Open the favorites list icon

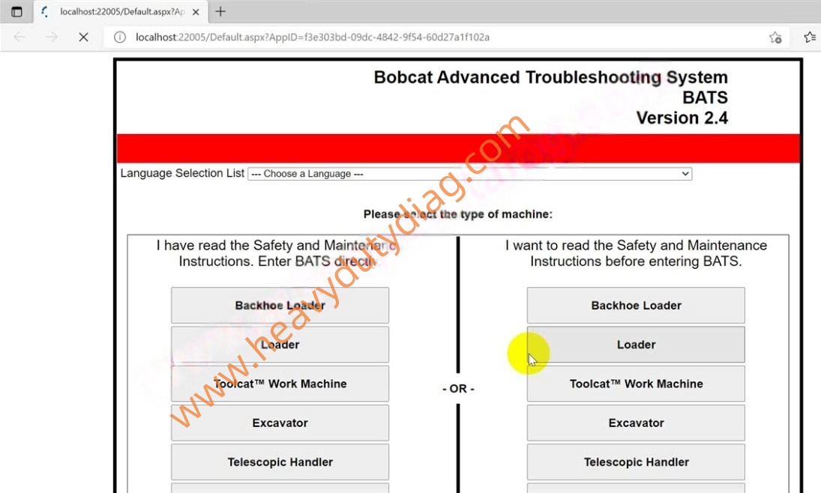click(x=809, y=37)
